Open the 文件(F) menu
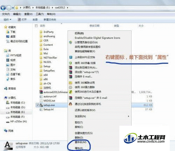This screenshot has width=175, height=151. point(6,14)
